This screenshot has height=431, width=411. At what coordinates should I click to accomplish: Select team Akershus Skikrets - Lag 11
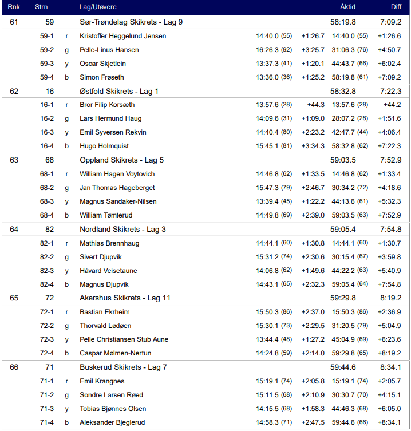point(125,298)
